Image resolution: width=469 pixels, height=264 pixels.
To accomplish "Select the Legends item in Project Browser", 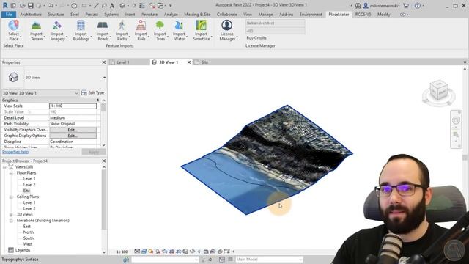I will coord(23,250).
